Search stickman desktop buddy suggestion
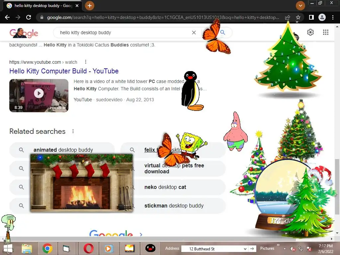This screenshot has width=340, height=255. click(180, 206)
